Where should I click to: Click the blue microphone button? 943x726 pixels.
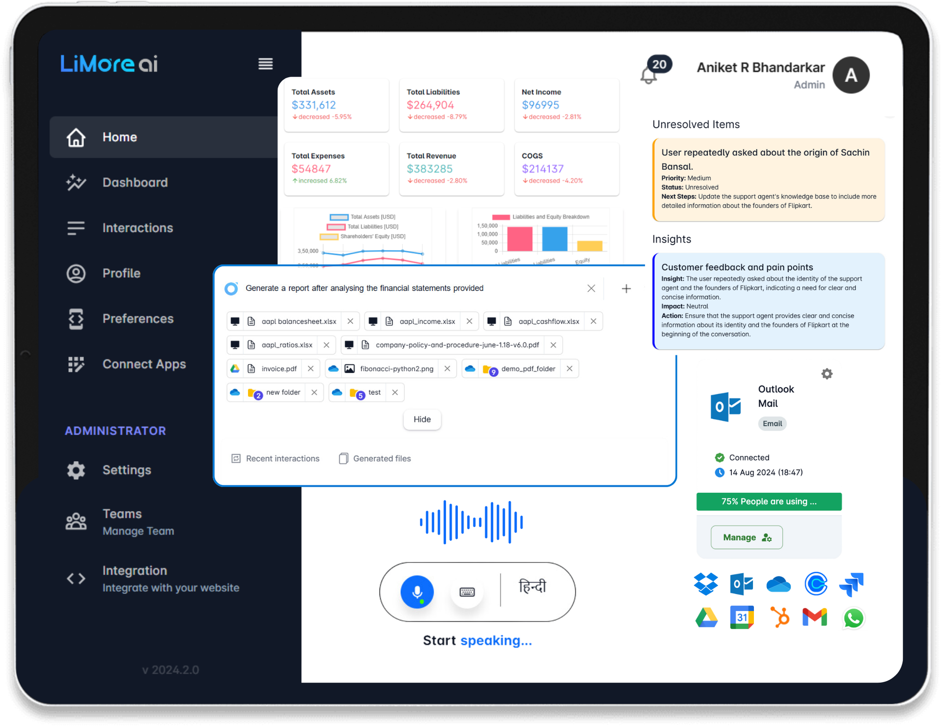pos(416,591)
